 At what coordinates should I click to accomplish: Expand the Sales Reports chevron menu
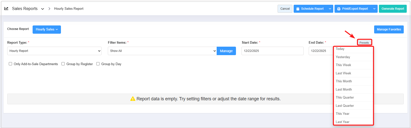coord(43,9)
